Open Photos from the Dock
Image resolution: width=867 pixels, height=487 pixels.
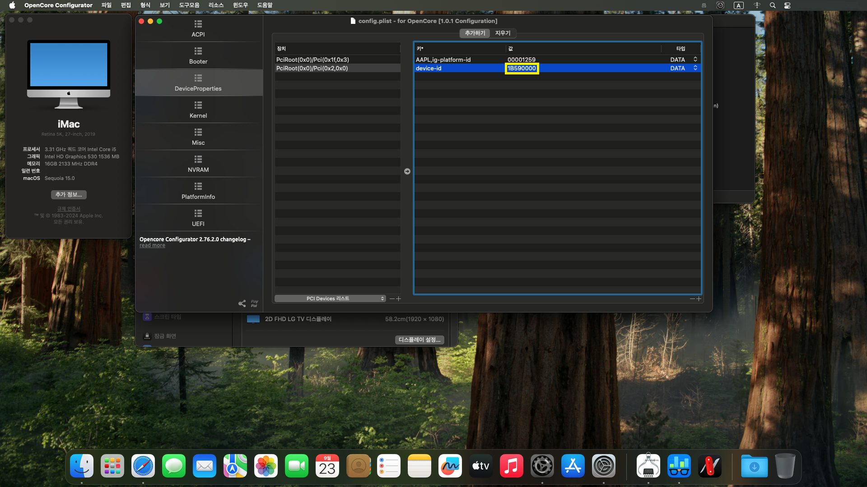[x=266, y=466]
